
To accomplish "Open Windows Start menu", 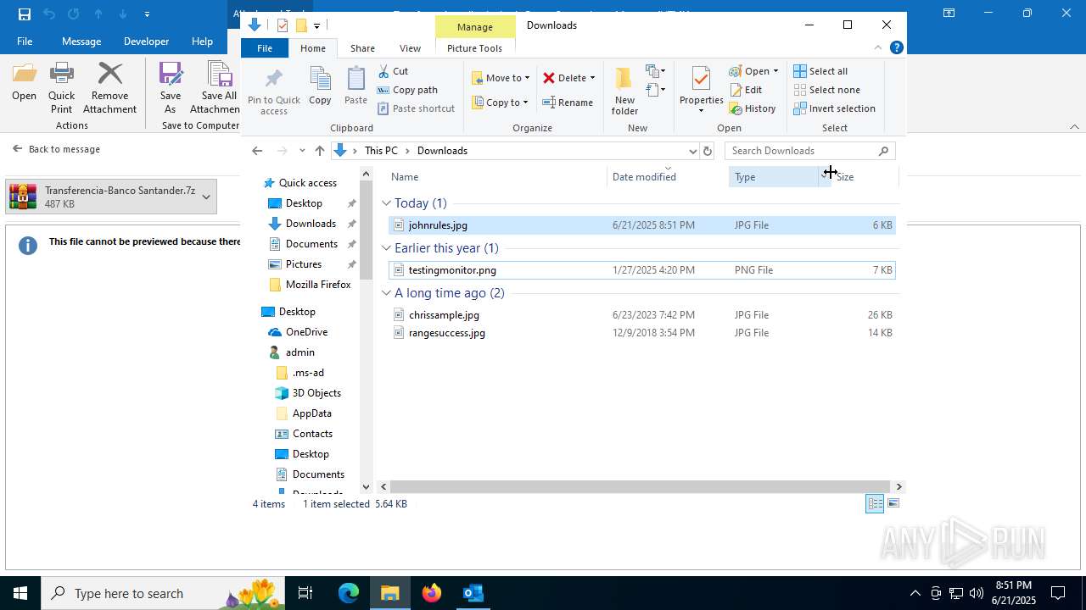I will [20, 593].
